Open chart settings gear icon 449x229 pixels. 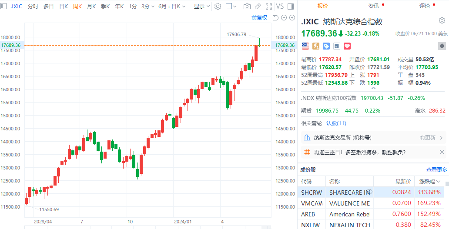(x=218, y=6)
